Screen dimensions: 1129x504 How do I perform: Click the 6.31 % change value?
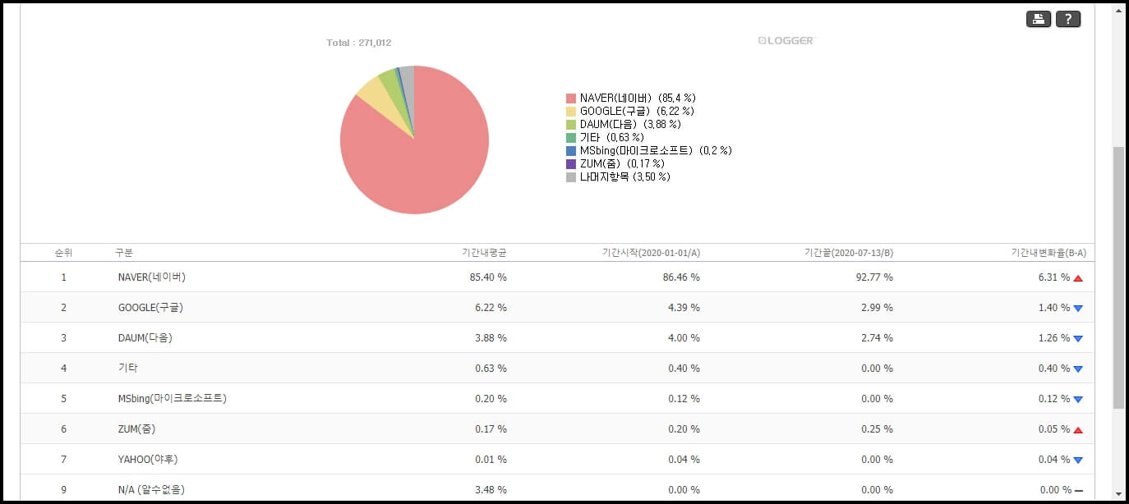[1054, 277]
